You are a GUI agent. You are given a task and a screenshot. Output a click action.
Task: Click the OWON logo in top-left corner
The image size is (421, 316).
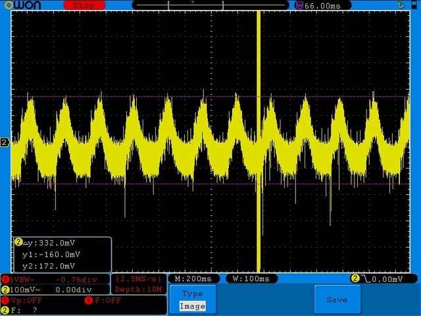[x=22, y=5]
